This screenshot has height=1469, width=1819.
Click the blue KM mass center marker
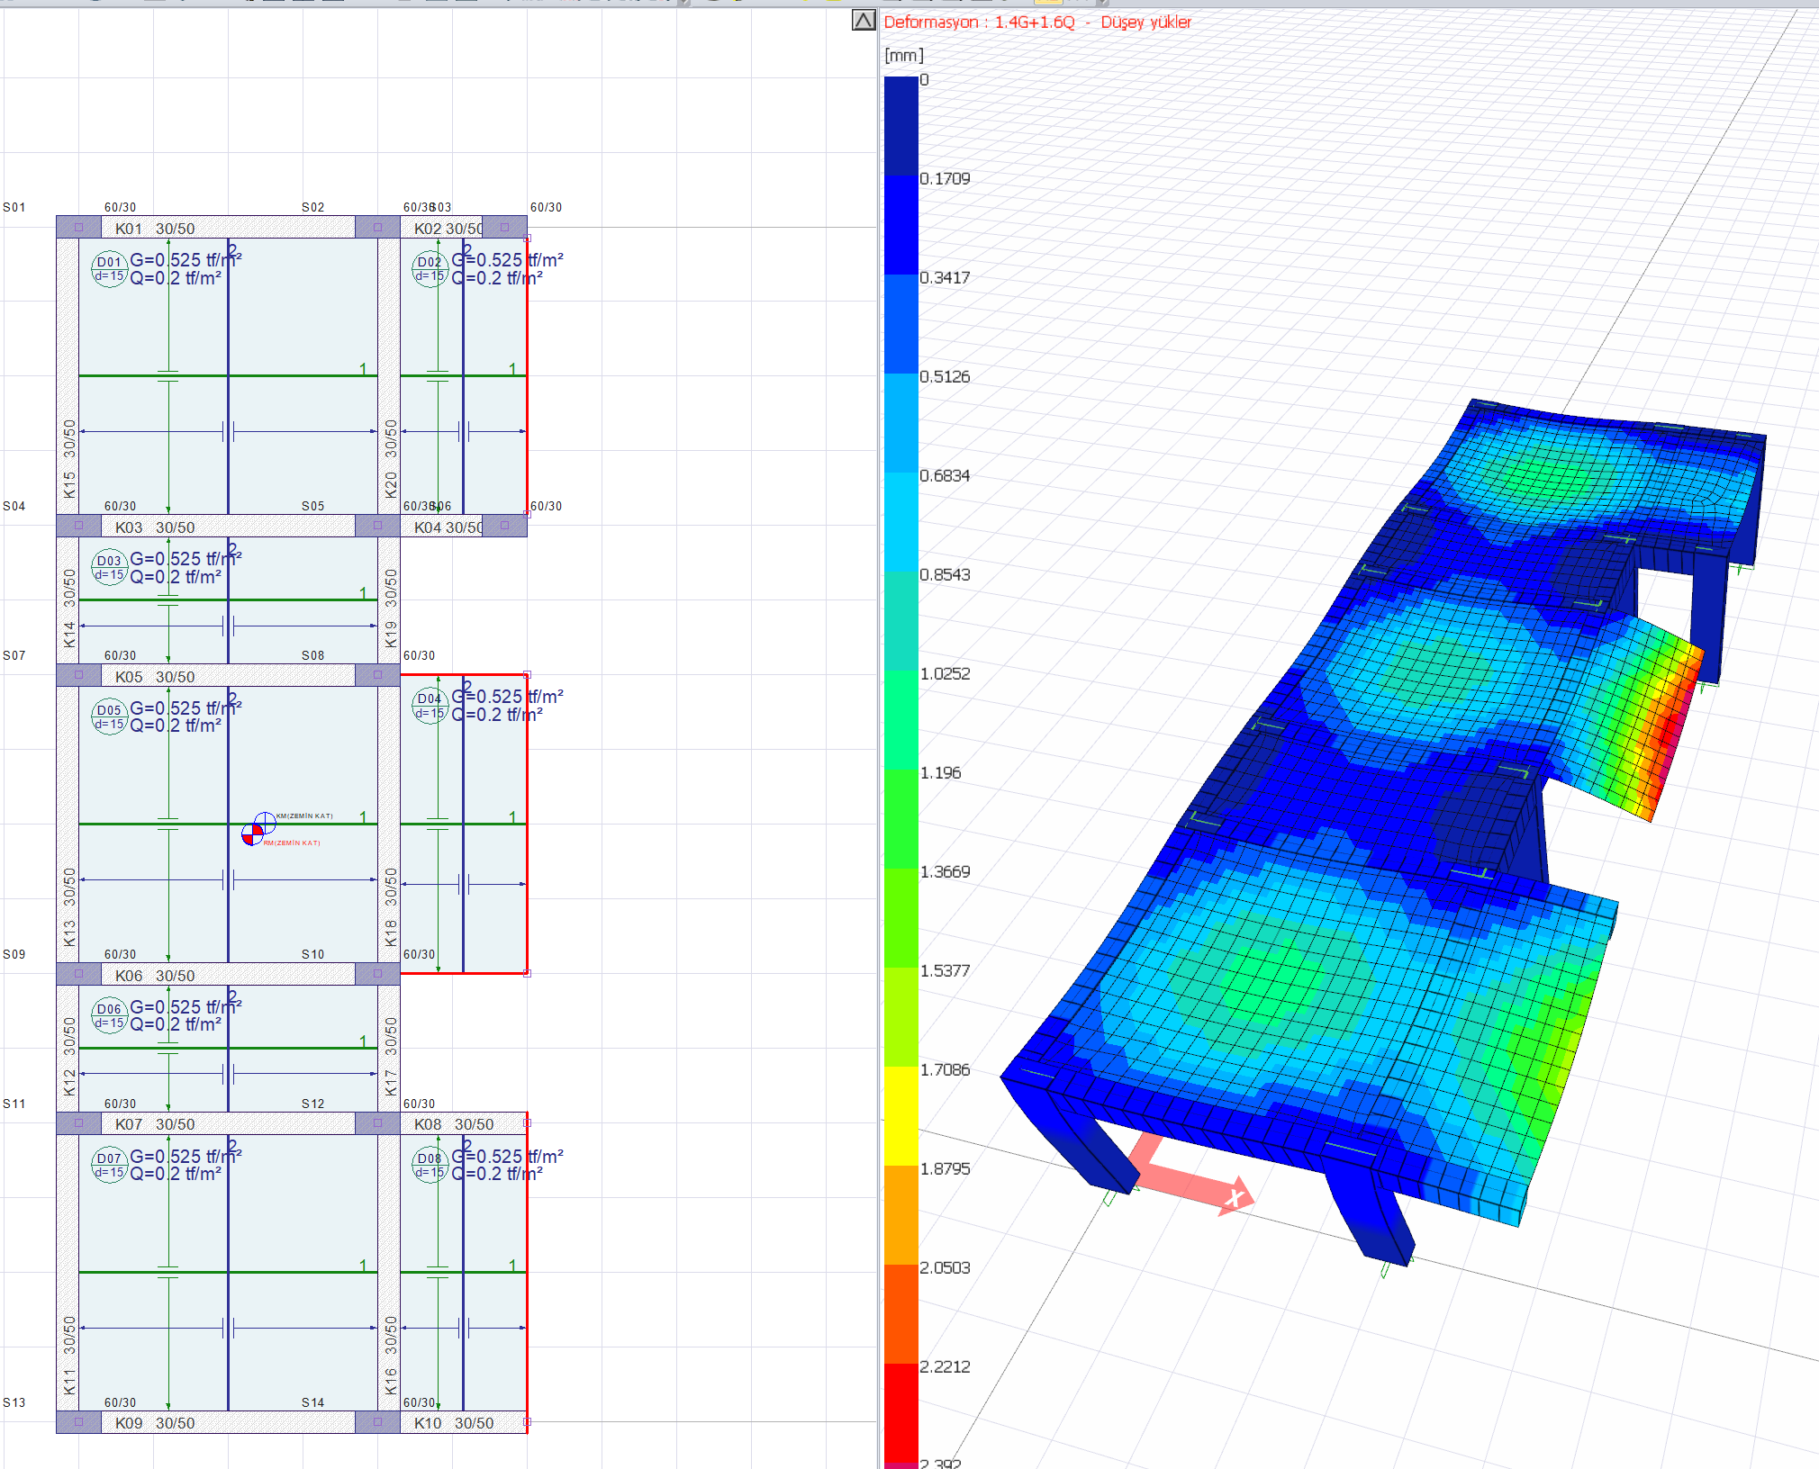click(x=265, y=823)
